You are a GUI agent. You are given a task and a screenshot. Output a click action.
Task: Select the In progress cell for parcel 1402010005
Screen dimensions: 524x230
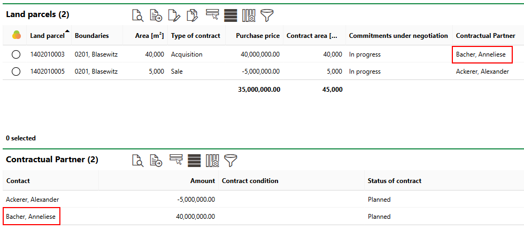coord(365,72)
